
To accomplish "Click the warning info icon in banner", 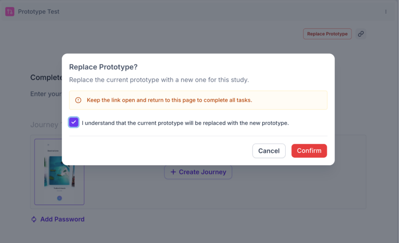I will (x=78, y=100).
